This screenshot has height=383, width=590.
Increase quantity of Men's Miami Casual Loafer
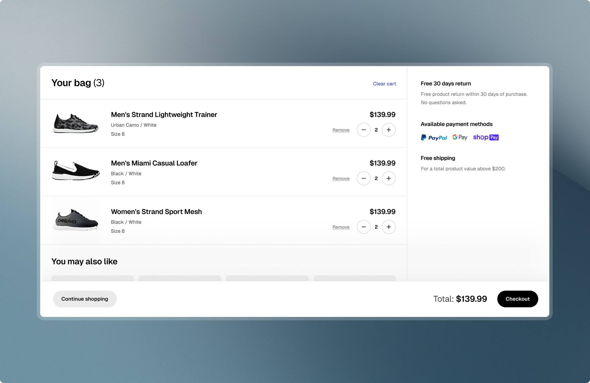coord(389,178)
